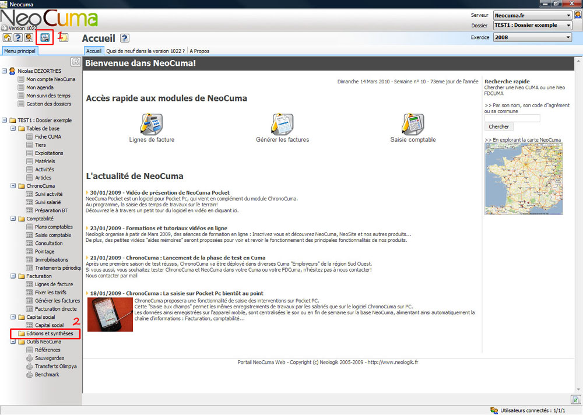Select Matériels in the tree
This screenshot has height=415, width=583.
(x=45, y=161)
